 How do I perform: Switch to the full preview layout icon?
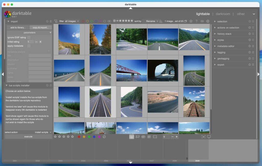[155, 137]
